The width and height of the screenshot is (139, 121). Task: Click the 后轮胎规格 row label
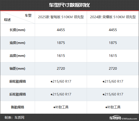click(18, 94)
